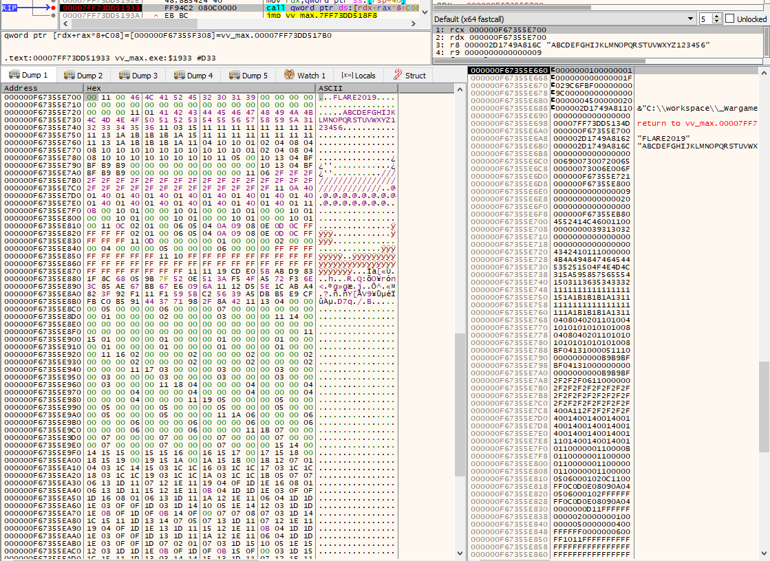The image size is (770, 561).
Task: Click the ASCII column header in dump
Action: click(x=356, y=88)
